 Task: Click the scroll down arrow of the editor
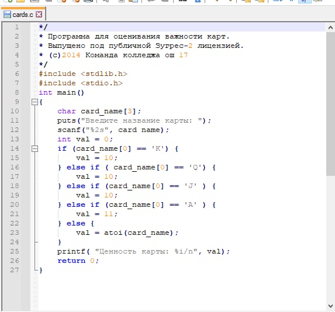(330, 306)
